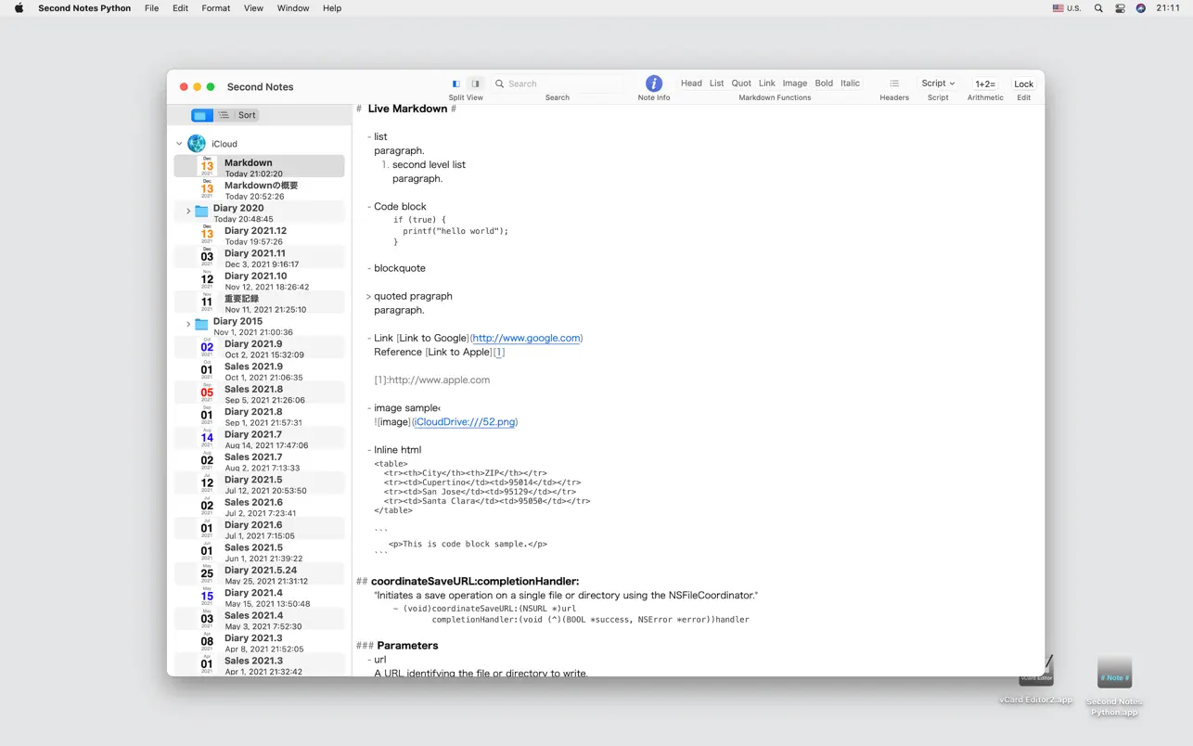This screenshot has height=746, width=1193.
Task: Toggle Lock Edit mode
Action: click(1023, 84)
